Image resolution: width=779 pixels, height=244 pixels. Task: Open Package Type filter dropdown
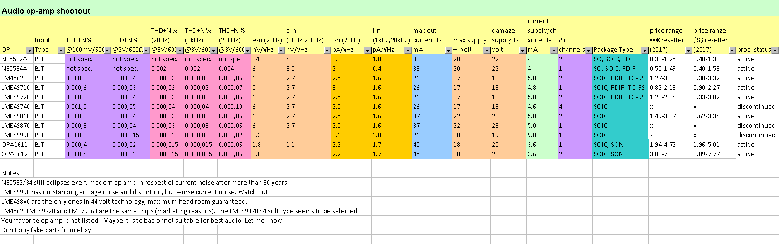(644, 50)
